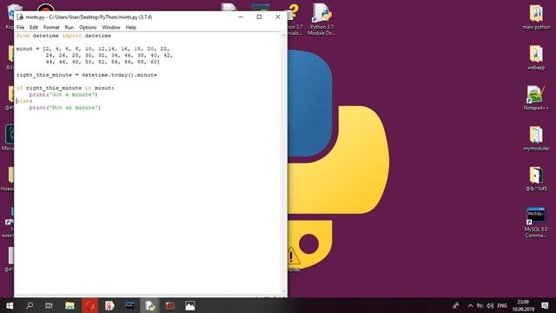This screenshot has width=556, height=313.
Task: Open the volume control tray icon
Action: [490, 305]
